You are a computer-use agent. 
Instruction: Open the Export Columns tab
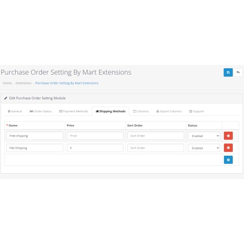(169, 111)
